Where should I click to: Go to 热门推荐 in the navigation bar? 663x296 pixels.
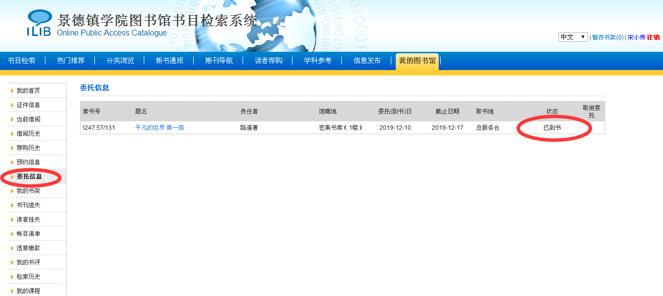click(x=71, y=61)
